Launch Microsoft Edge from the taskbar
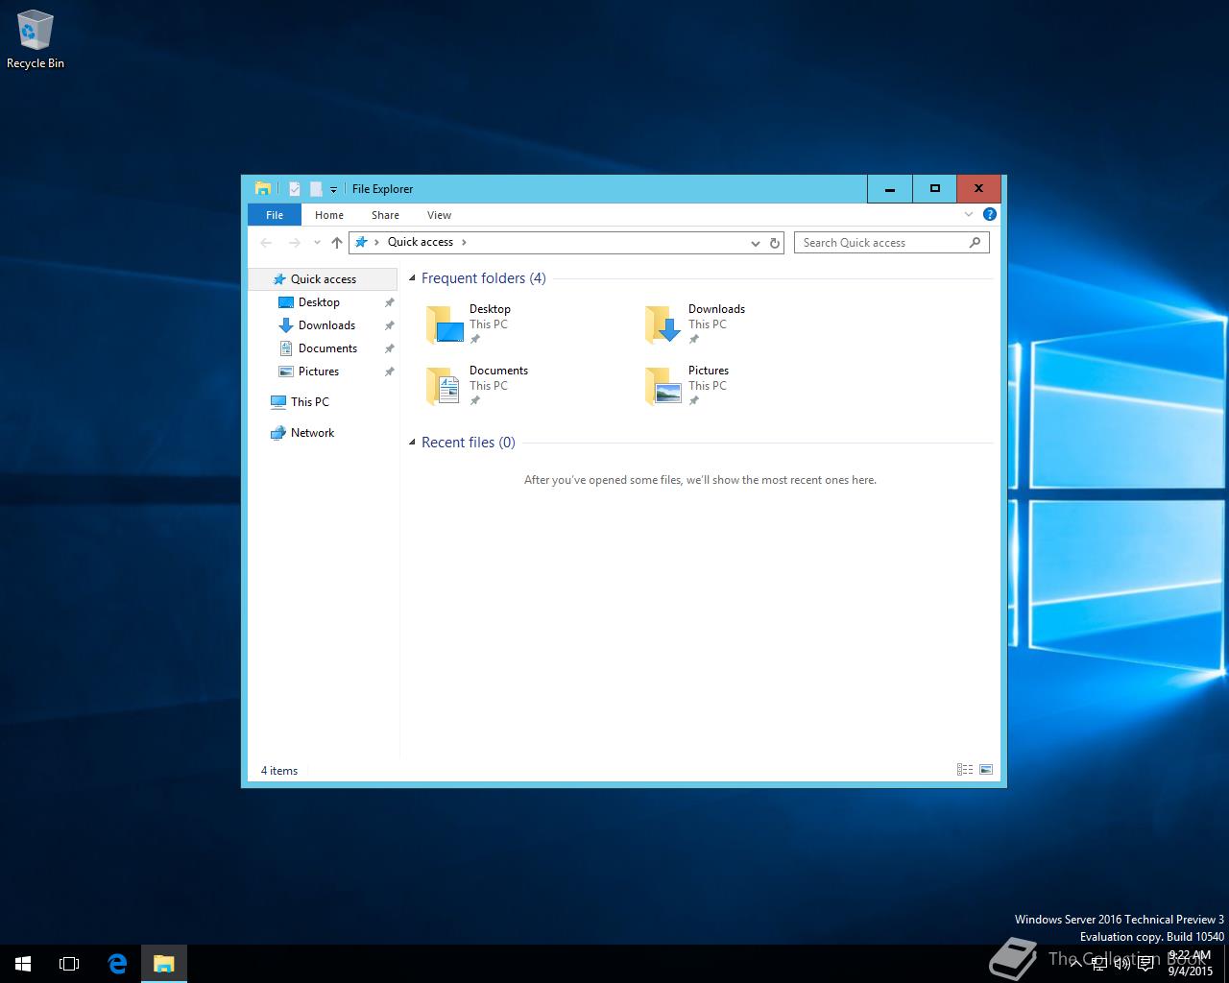 117,964
